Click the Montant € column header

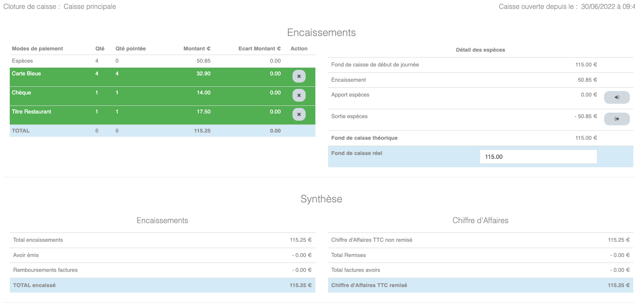[x=197, y=49]
